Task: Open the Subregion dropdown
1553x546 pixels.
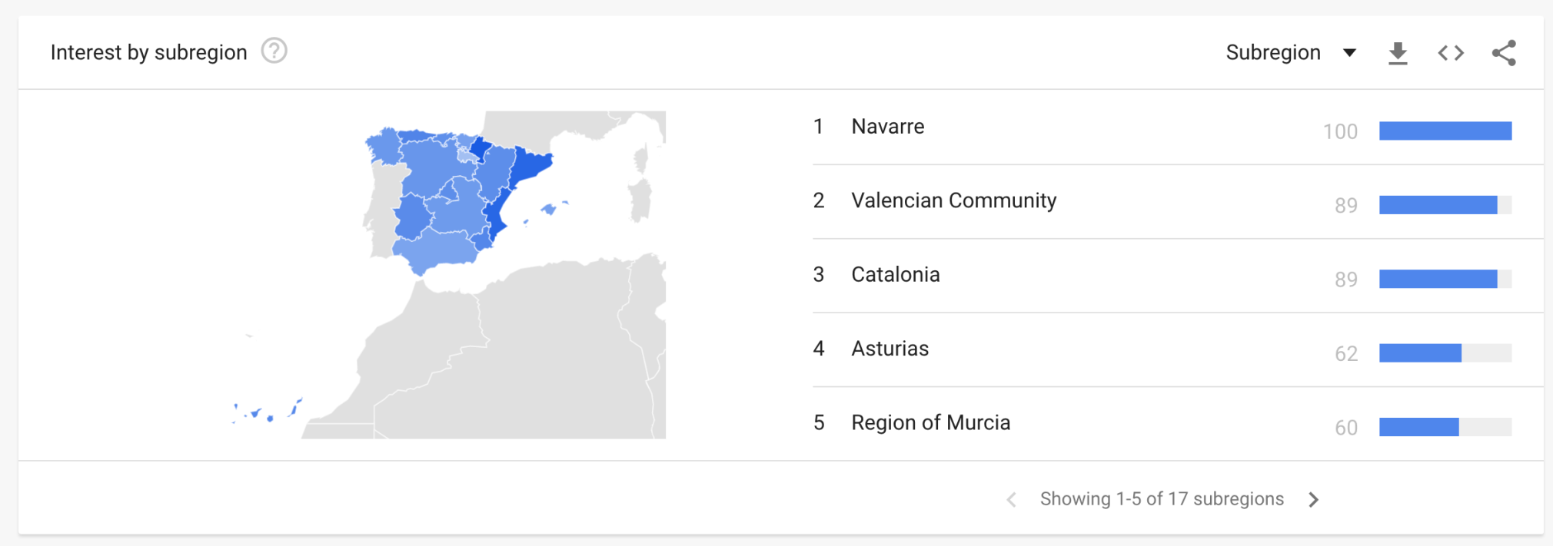Action: [x=1291, y=52]
